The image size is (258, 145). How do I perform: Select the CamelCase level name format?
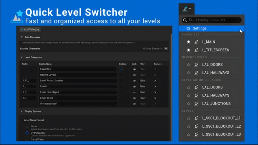click(27, 139)
